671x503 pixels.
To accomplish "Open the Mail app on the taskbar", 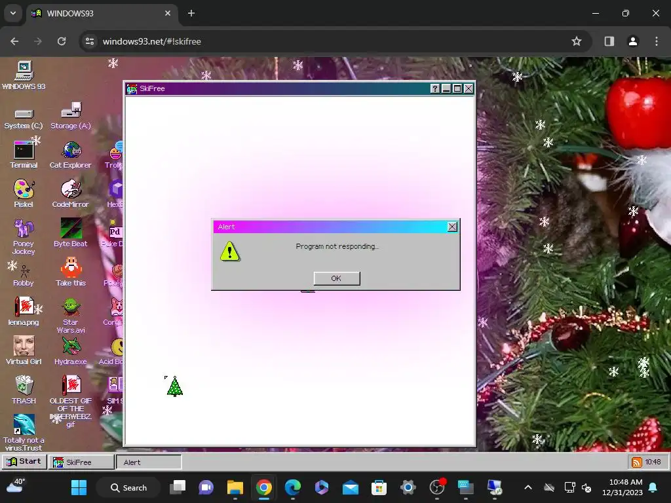I will click(350, 487).
